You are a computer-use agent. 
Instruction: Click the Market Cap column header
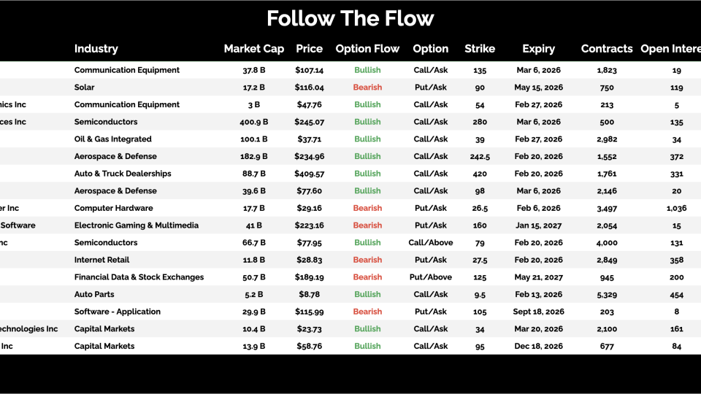[253, 49]
